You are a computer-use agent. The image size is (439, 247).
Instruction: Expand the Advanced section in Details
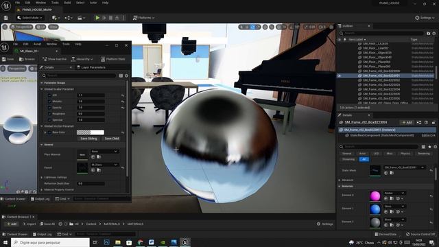click(x=340, y=180)
